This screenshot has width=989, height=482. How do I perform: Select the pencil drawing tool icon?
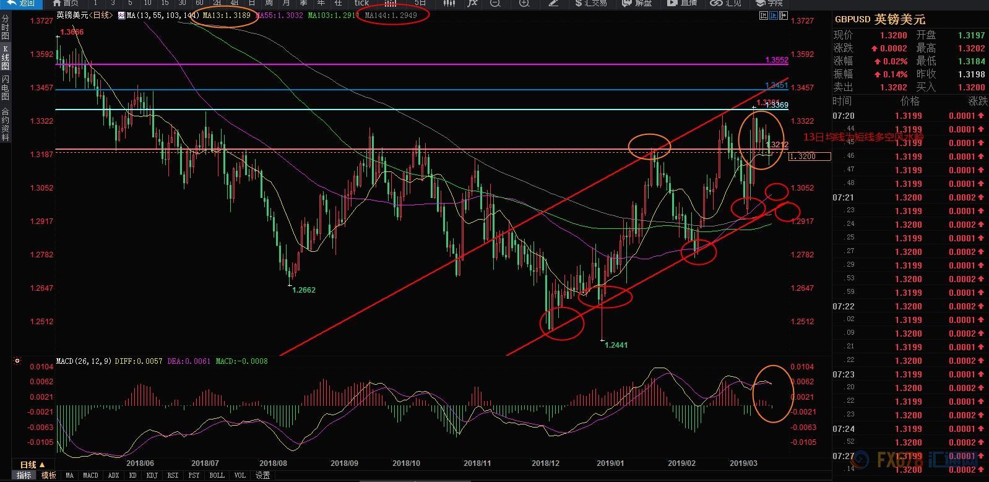[554, 3]
